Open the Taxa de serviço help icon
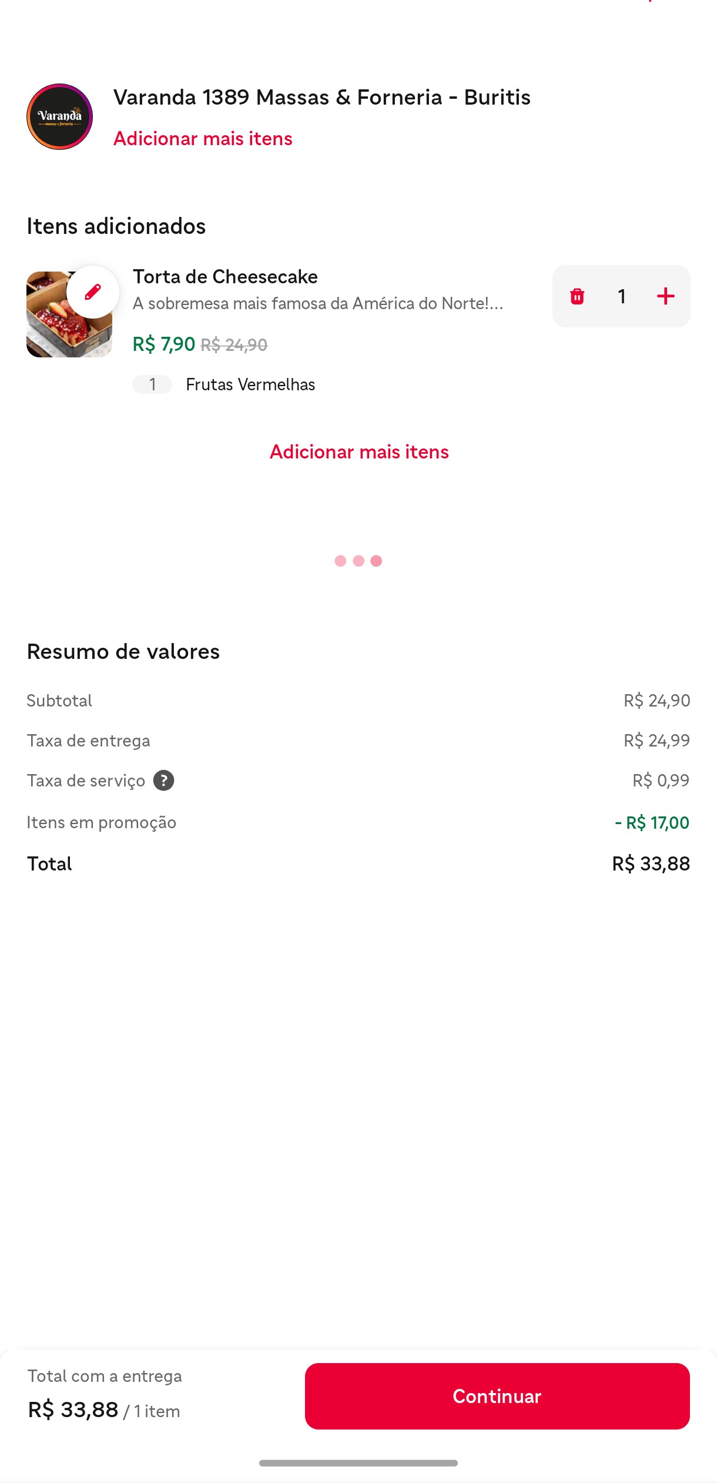 [x=163, y=781]
